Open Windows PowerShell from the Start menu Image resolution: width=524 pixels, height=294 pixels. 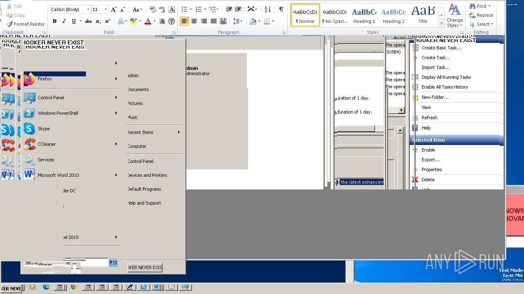click(x=70, y=113)
